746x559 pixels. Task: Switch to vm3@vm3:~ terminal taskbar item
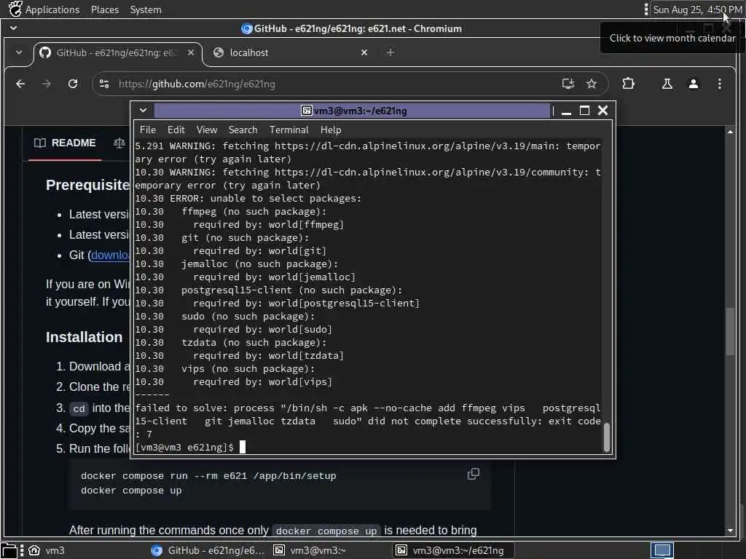coord(310,550)
